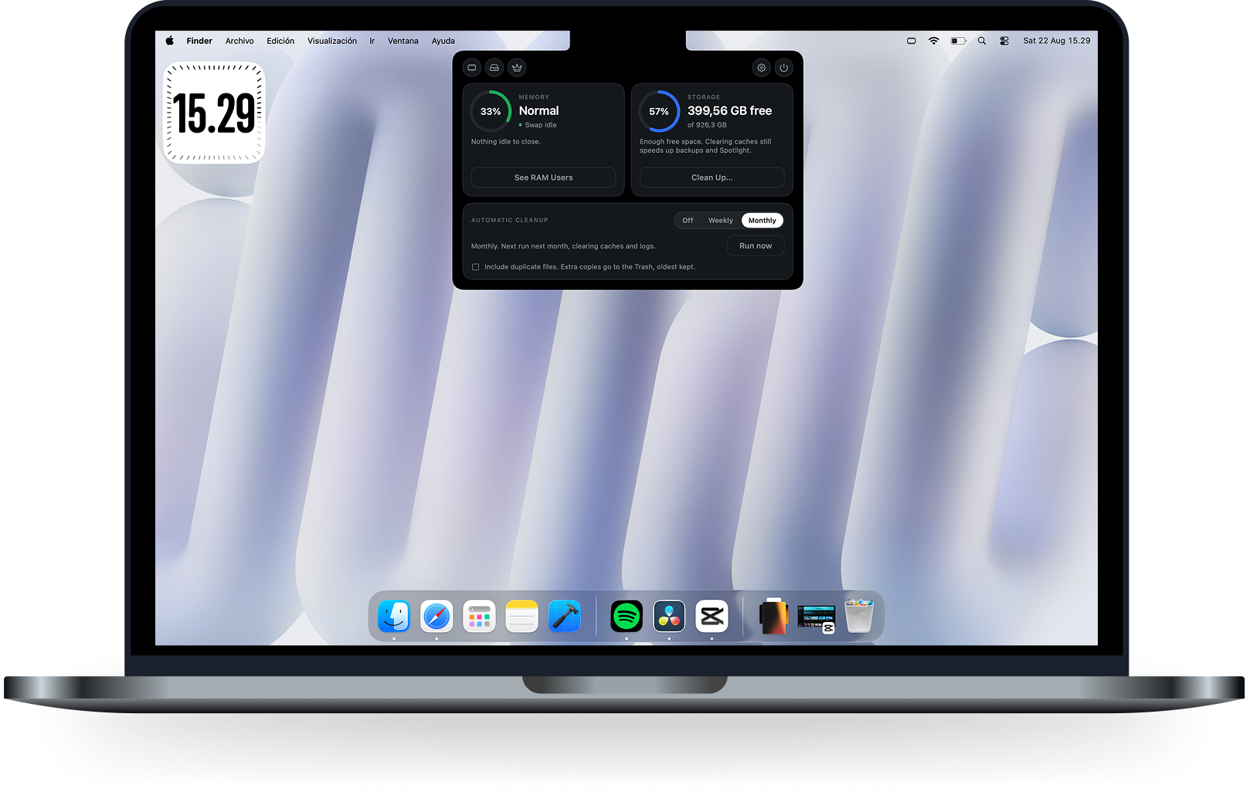1250x795 pixels.
Task: Click the 'Normal' memory status text
Action: (x=539, y=111)
